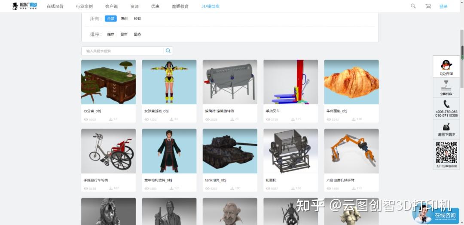The height and width of the screenshot is (225, 464).
Task: Switch to the 3D模型库 tab
Action: (211, 6)
